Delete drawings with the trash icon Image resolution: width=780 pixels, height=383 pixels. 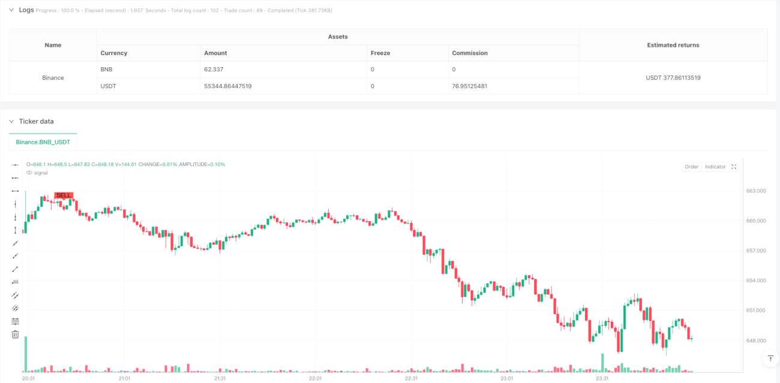point(16,334)
